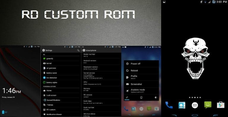Tap the RD version entry

pos(102,96)
